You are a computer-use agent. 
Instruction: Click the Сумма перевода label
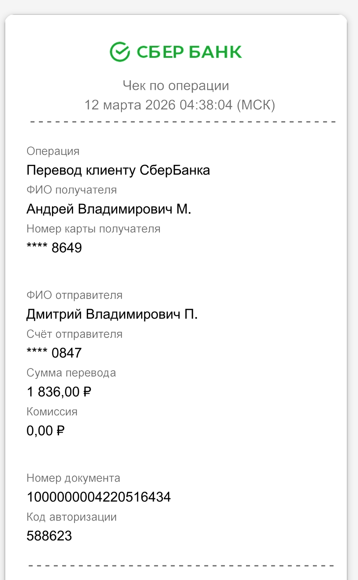click(x=71, y=373)
